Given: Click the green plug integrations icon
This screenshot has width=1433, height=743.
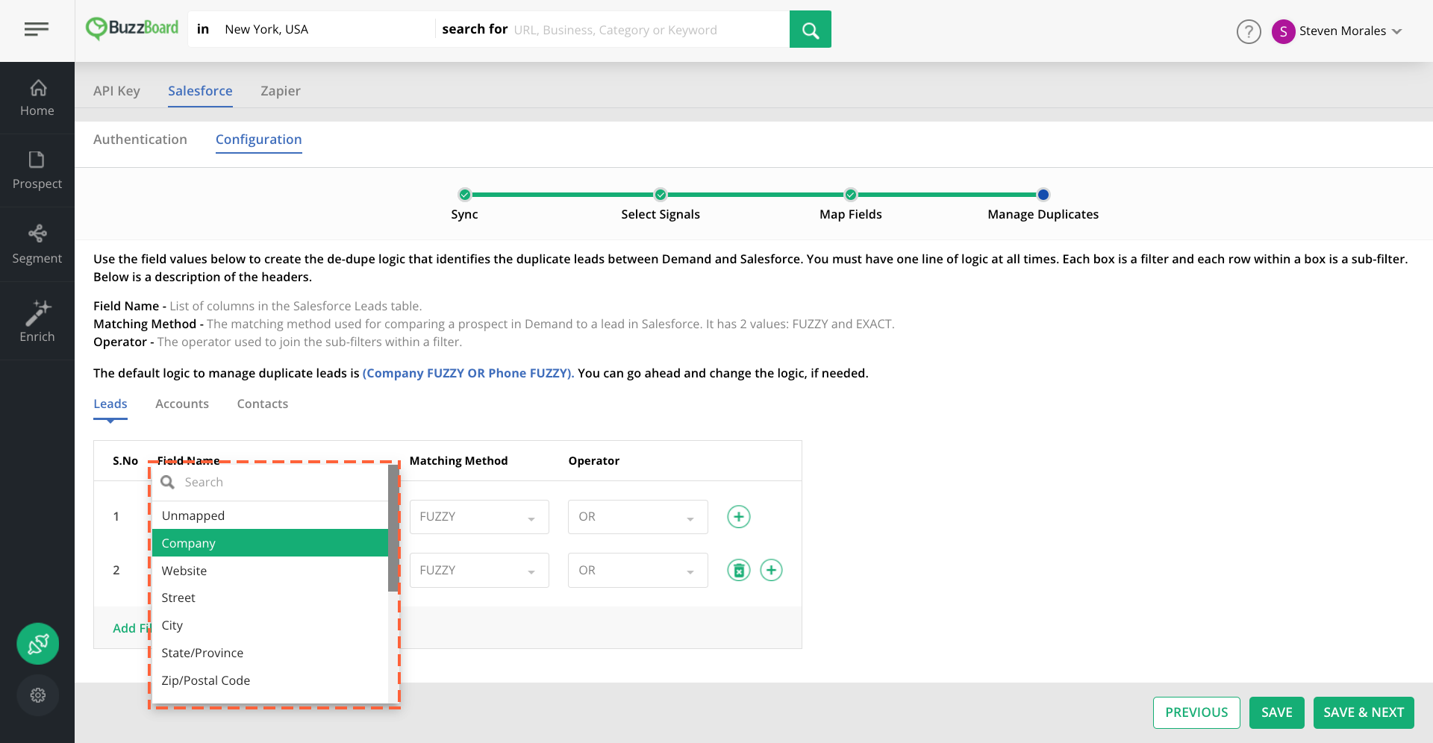Looking at the screenshot, I should point(38,644).
